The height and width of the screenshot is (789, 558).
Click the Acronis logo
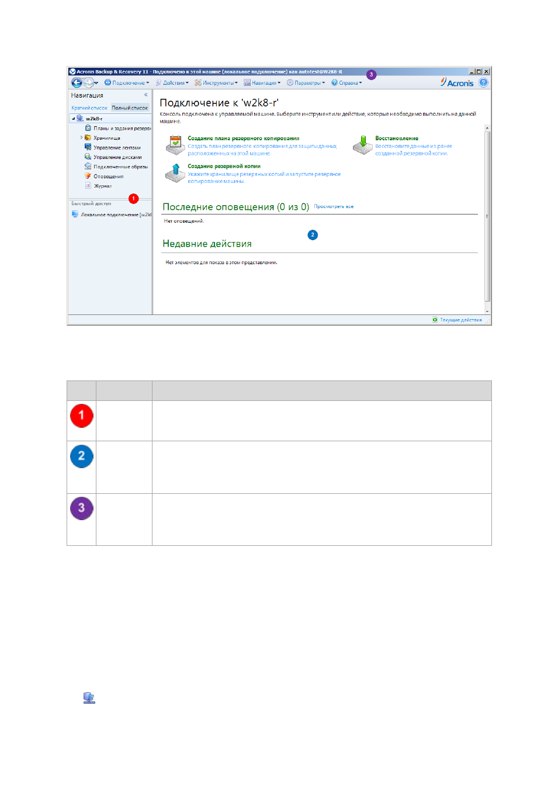[x=457, y=82]
